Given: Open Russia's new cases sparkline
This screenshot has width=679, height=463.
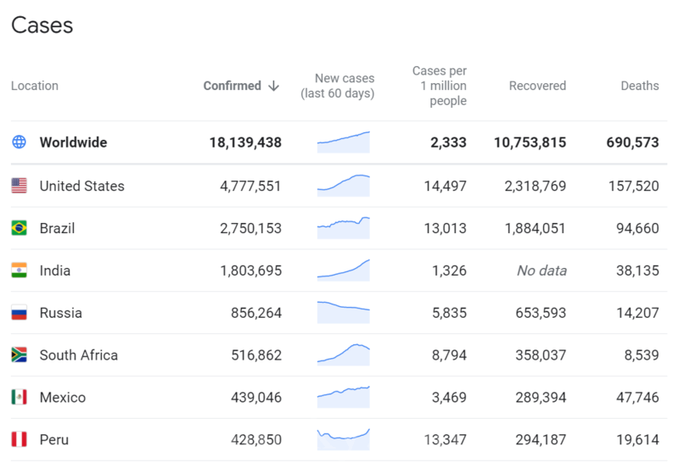Looking at the screenshot, I should point(343,312).
